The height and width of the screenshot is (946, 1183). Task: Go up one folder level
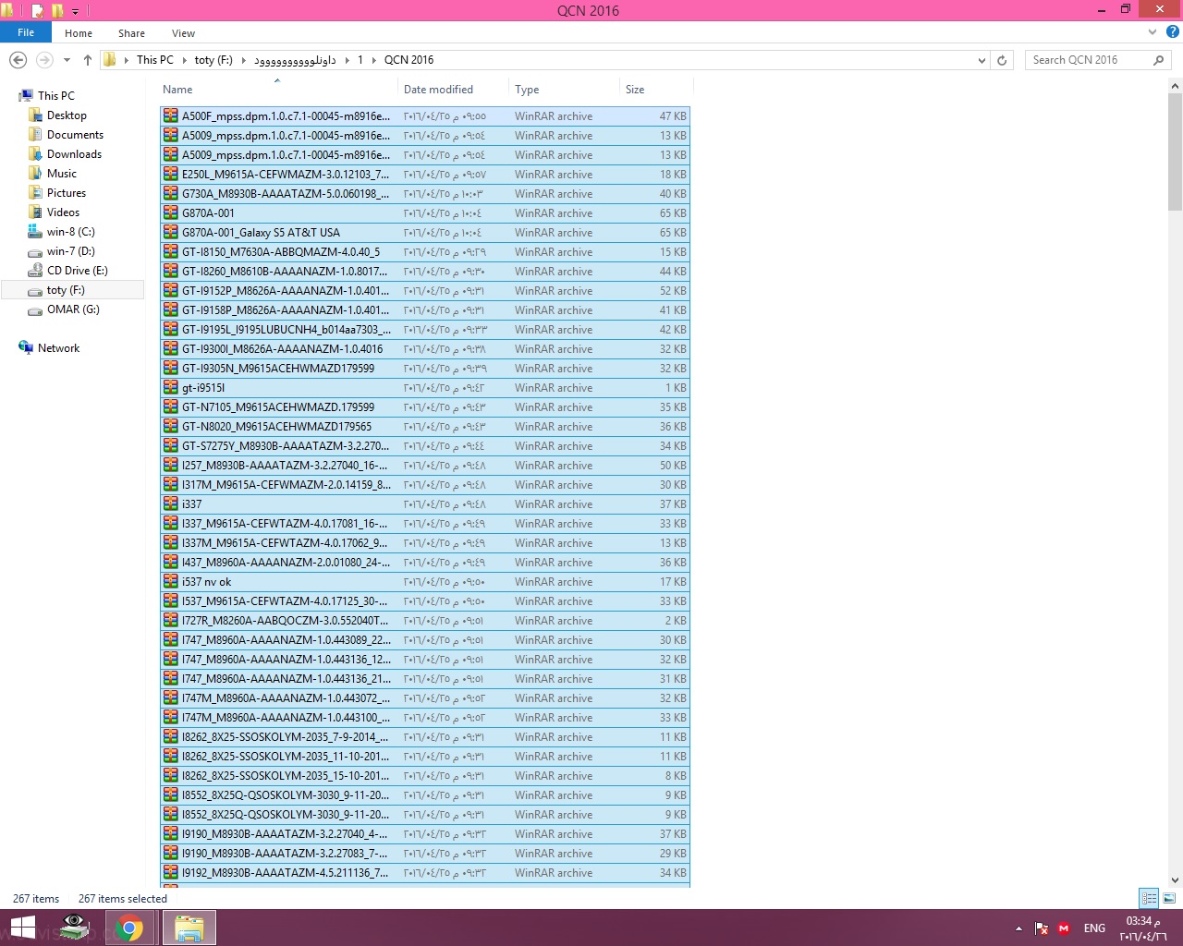pos(88,60)
